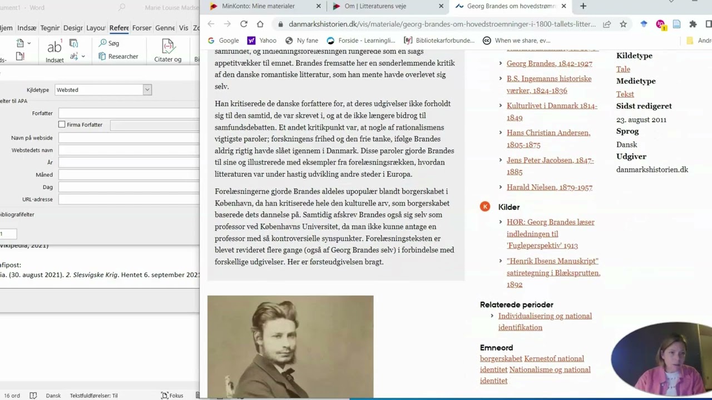712x400 pixels.
Task: Open Researcher in Word ribbon
Action: point(118,56)
